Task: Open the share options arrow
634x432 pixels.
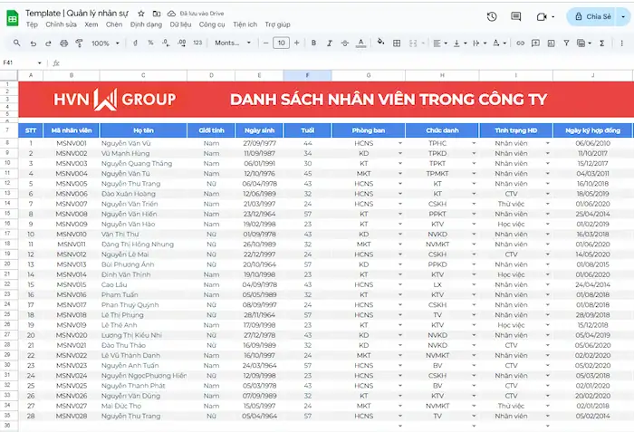Action: [x=623, y=16]
